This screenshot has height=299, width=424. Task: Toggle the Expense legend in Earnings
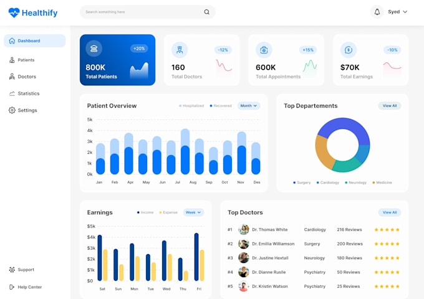168,212
